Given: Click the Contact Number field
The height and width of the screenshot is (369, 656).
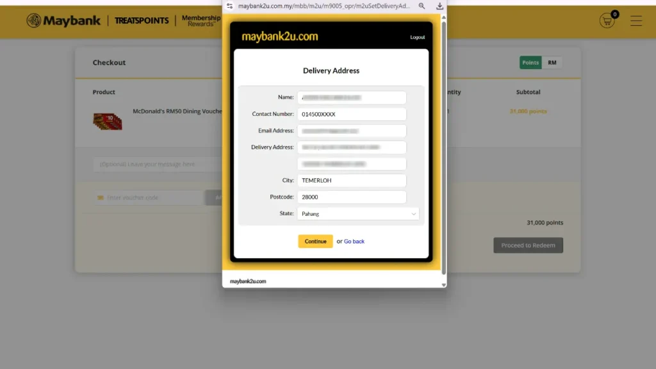Looking at the screenshot, I should pyautogui.click(x=352, y=114).
